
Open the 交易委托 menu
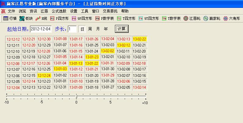(110, 11)
